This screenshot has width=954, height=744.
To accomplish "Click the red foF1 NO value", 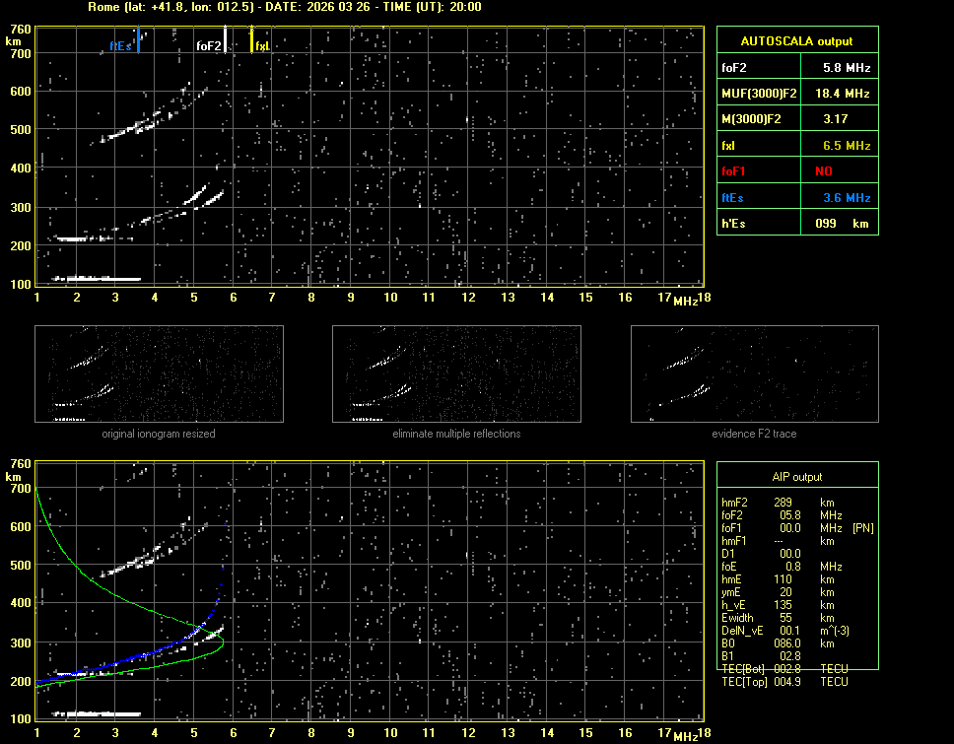I will (x=847, y=171).
